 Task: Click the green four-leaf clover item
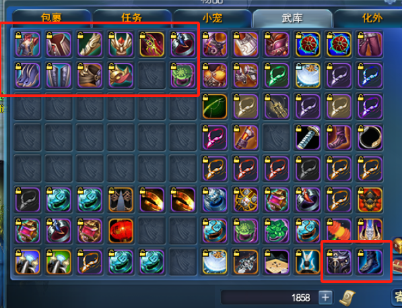pyautogui.click(x=277, y=230)
